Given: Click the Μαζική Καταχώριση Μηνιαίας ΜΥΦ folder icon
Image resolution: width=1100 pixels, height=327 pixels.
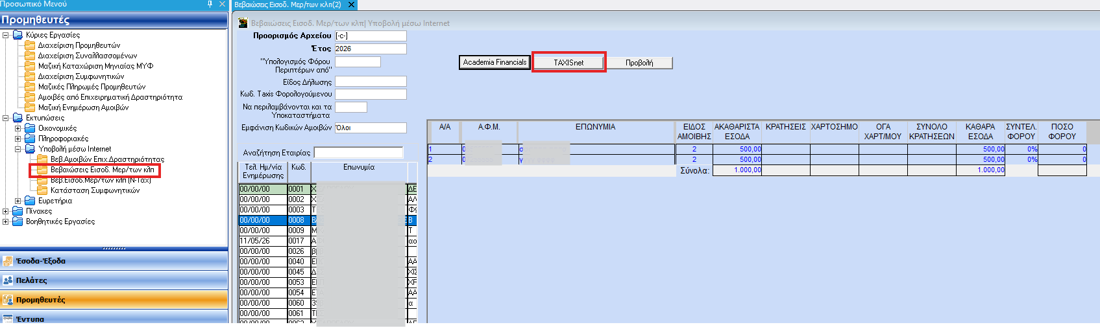Looking at the screenshot, I should (x=30, y=66).
